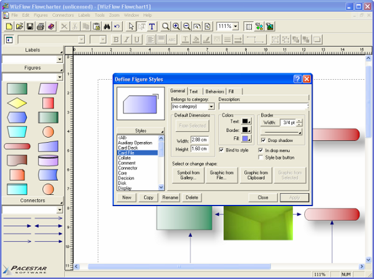Click the Bold formatting icon
This screenshot has width=374, height=279.
(x=116, y=40)
